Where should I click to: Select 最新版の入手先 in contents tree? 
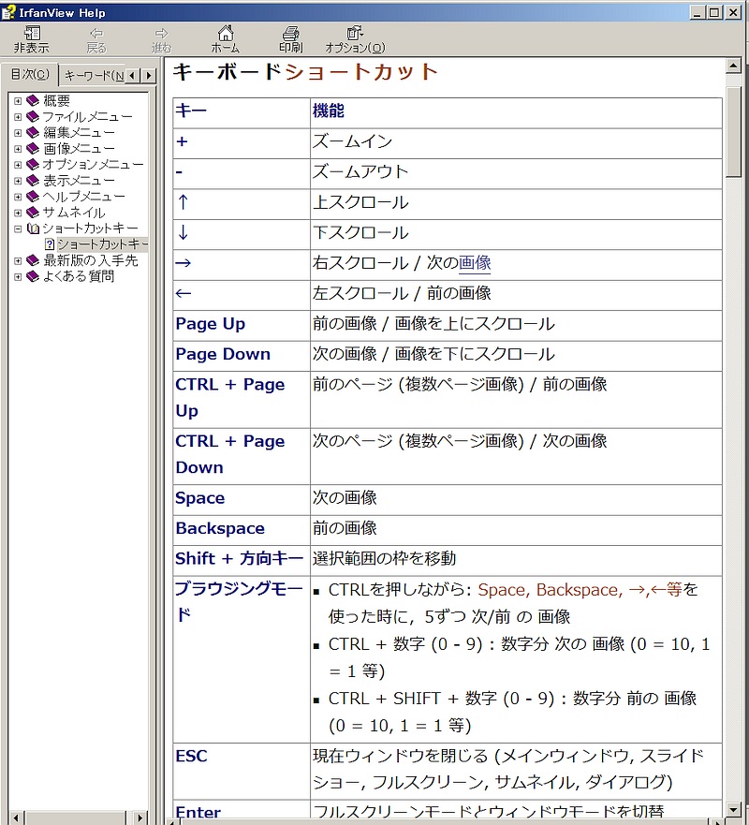(x=90, y=260)
